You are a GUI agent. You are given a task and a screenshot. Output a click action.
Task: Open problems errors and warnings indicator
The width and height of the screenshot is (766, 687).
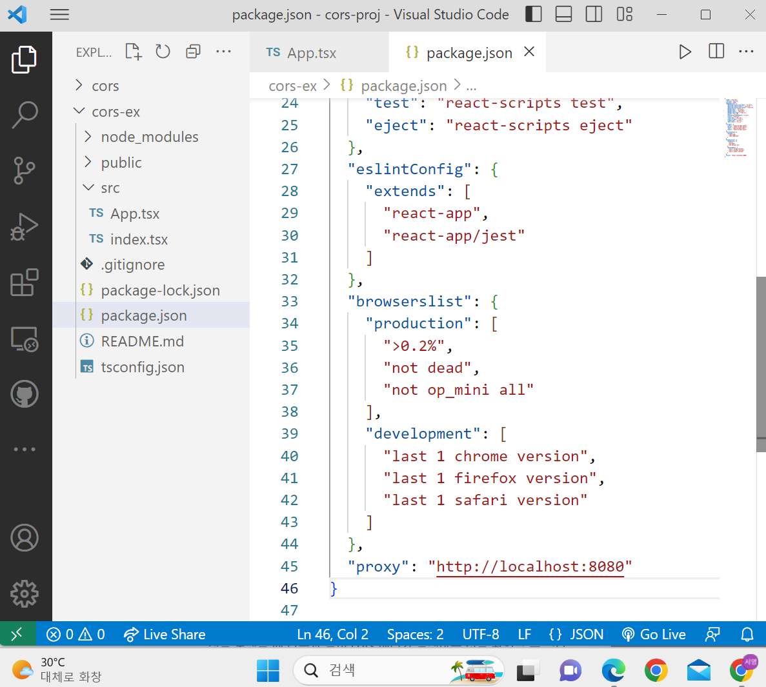(x=76, y=634)
